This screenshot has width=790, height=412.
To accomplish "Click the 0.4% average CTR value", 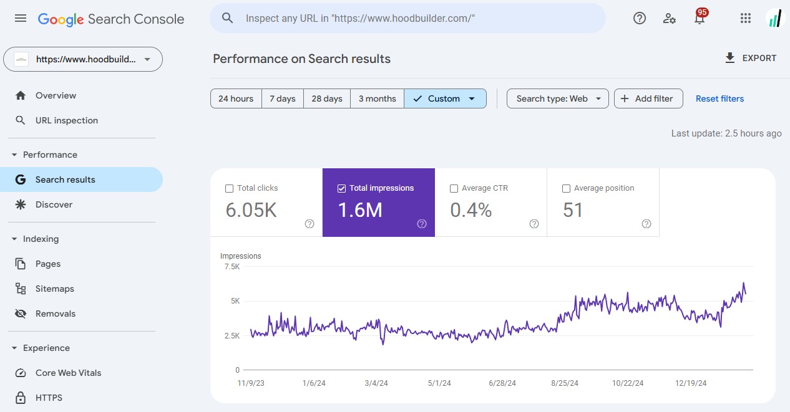I will [471, 210].
